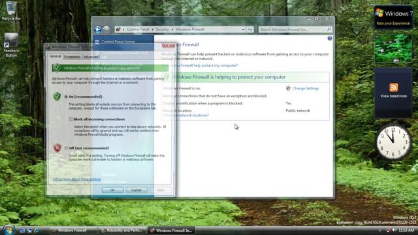Viewport: 418px width, 235px height.
Task: Select the Off (not recommended) radio button
Action: tap(66, 148)
